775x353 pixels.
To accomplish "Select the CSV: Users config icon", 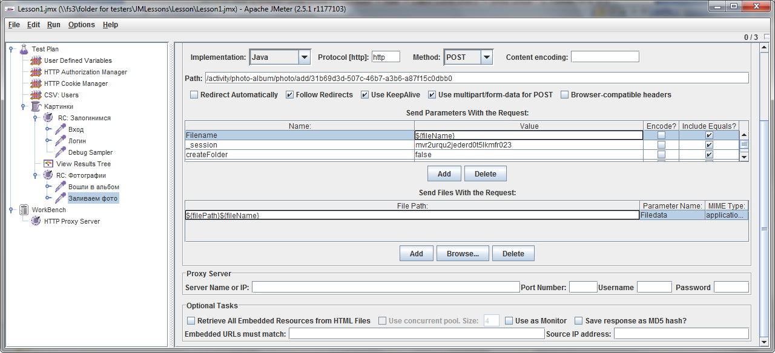I will tap(36, 95).
